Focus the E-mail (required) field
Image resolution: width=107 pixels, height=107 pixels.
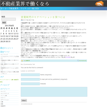pos(30,79)
